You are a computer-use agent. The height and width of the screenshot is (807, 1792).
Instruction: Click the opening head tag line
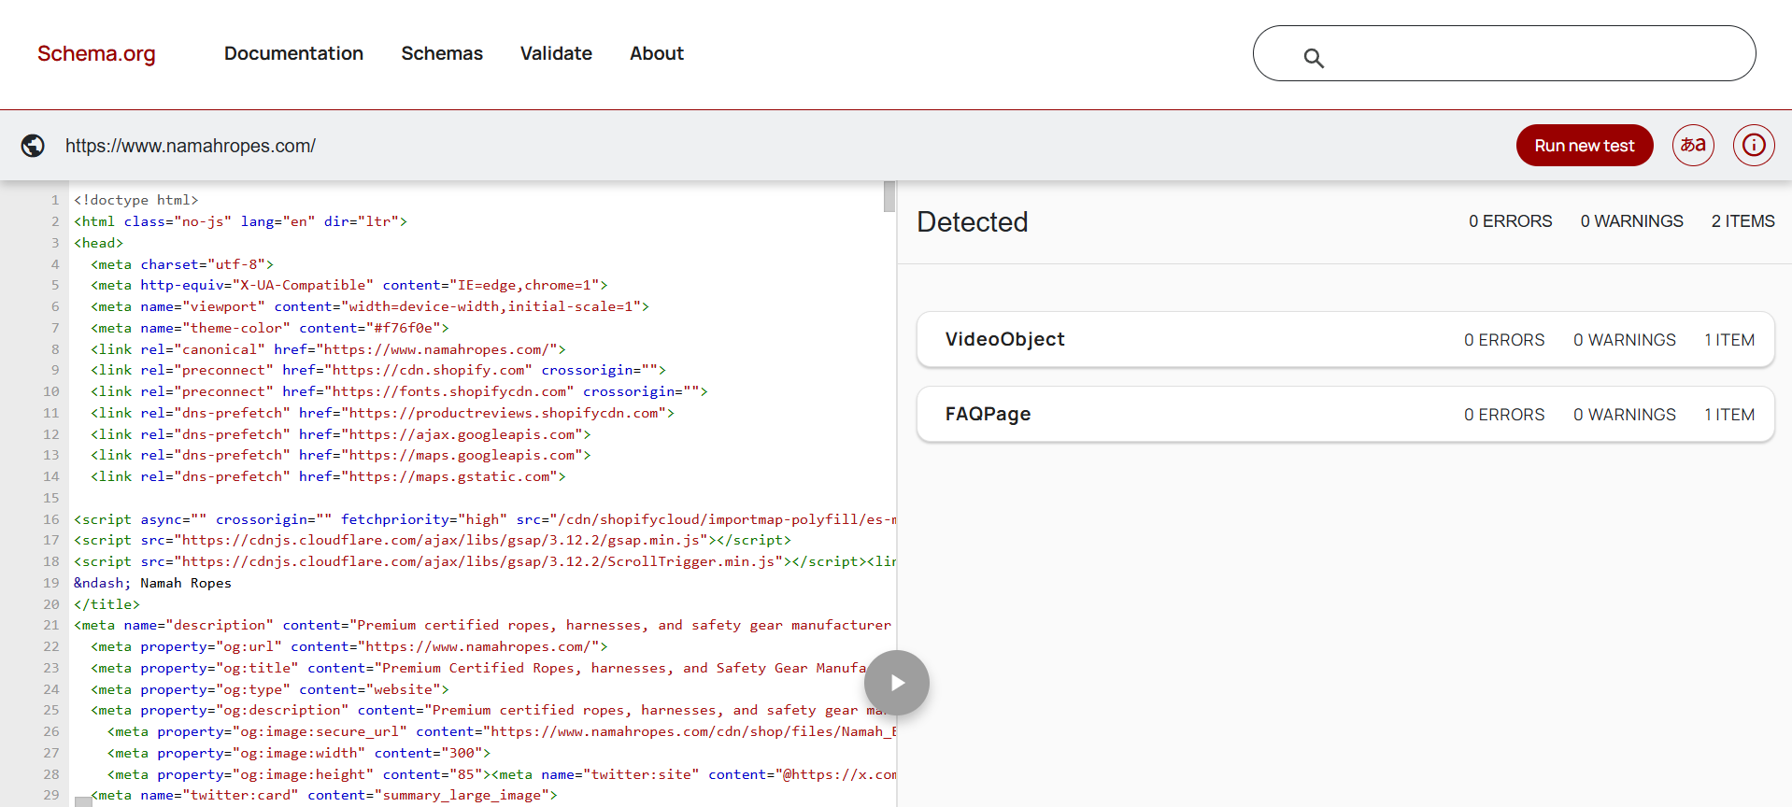[x=98, y=243]
